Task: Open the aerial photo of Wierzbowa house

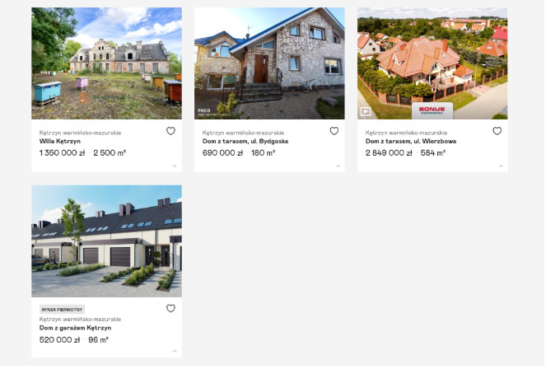Action: pyautogui.click(x=432, y=63)
